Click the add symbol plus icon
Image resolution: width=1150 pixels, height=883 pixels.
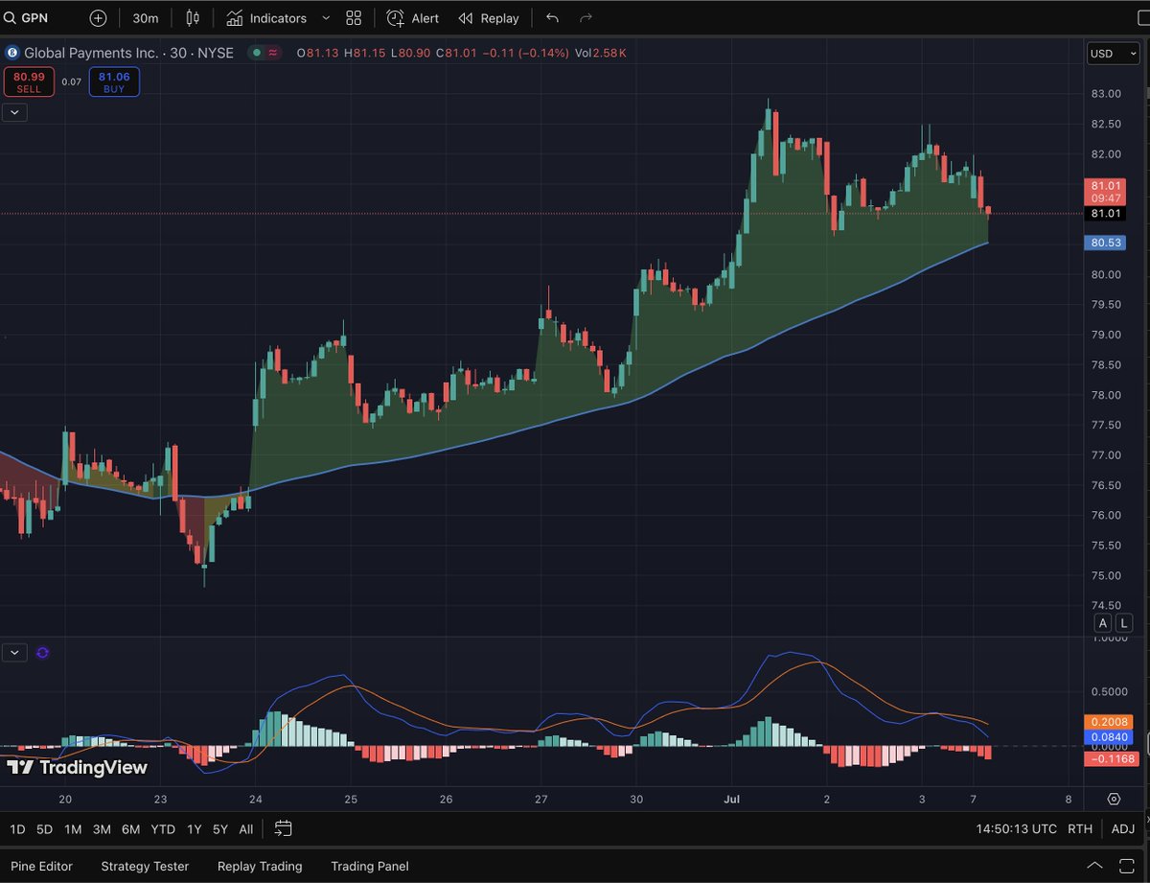click(x=98, y=18)
